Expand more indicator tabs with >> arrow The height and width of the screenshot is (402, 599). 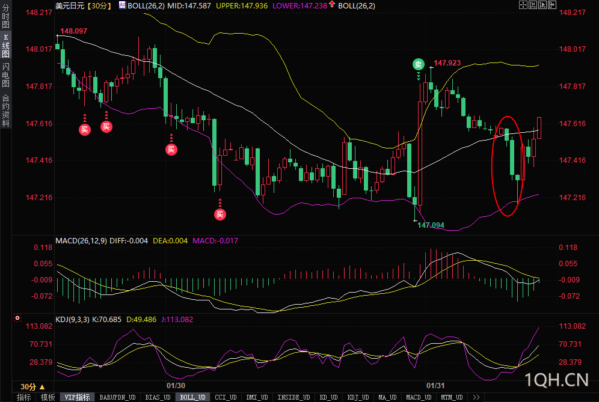click(x=476, y=397)
